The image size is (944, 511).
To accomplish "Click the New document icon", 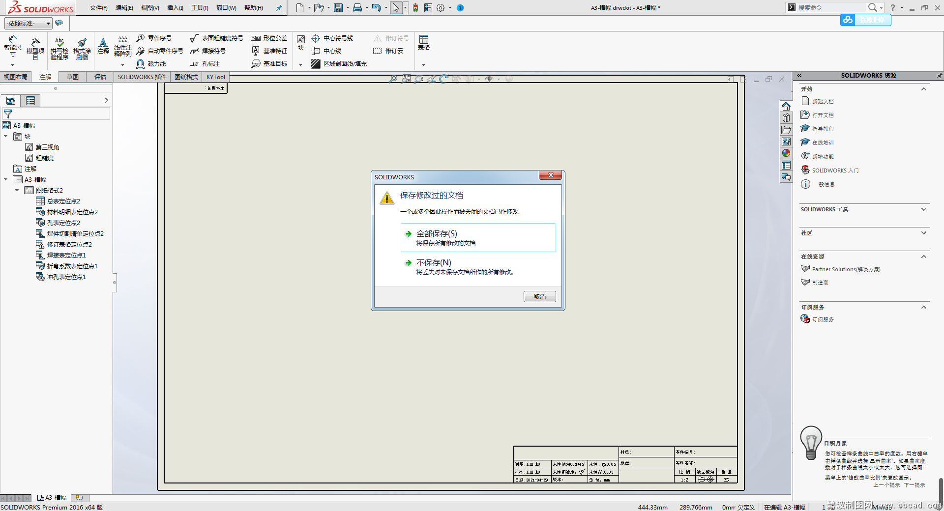I will [x=299, y=8].
